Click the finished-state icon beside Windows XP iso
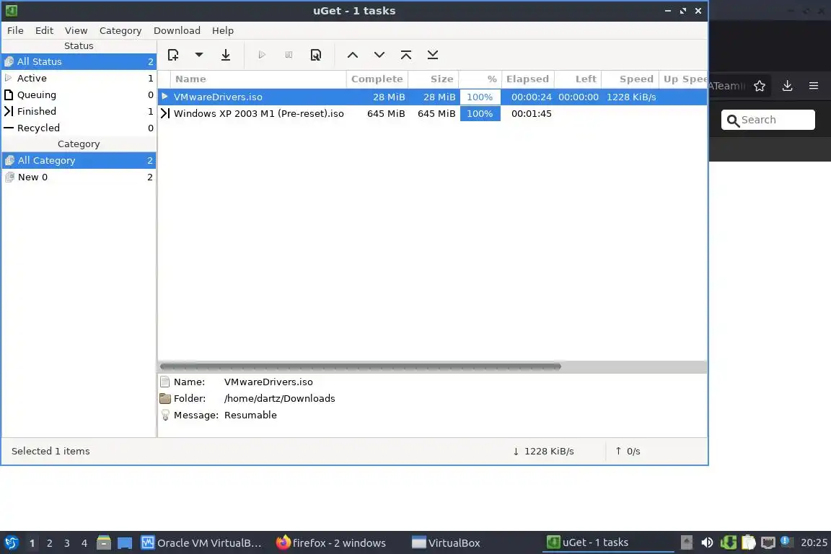Image resolution: width=831 pixels, height=554 pixels. coord(164,113)
